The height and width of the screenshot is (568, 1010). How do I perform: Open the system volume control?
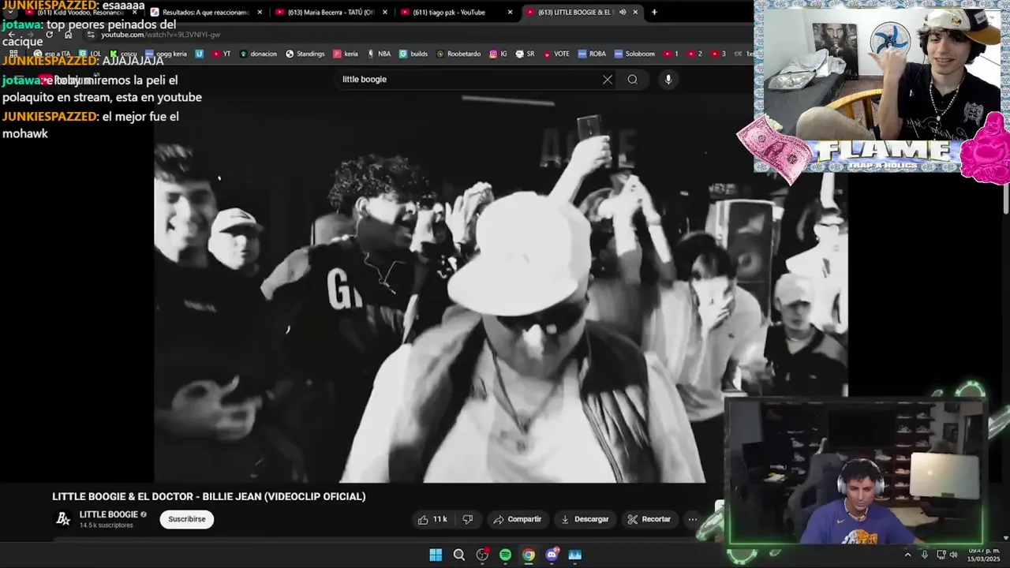[x=953, y=555]
